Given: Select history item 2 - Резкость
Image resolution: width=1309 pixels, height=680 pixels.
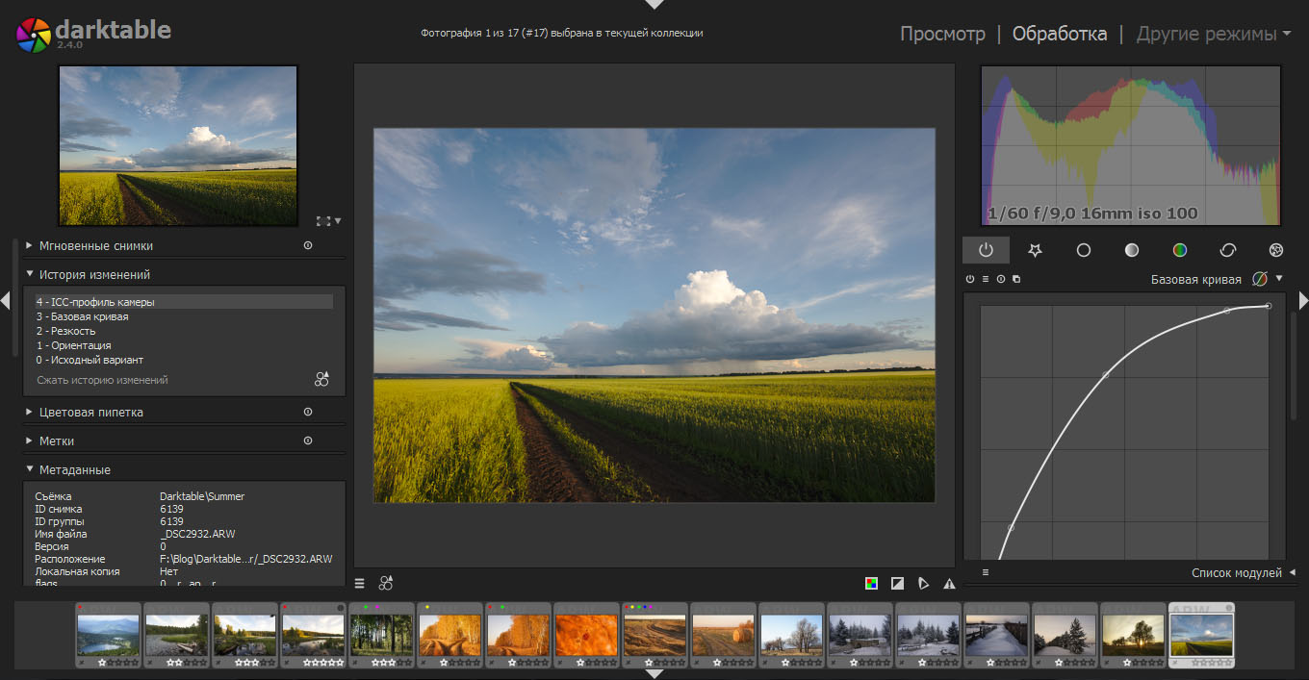Looking at the screenshot, I should (184, 331).
